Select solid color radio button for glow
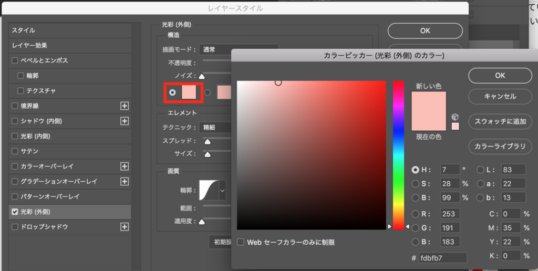The width and height of the screenshot is (538, 271). click(172, 92)
